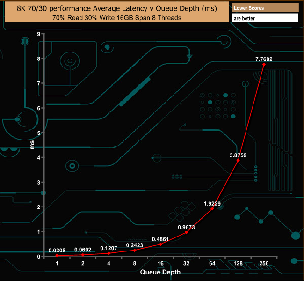This screenshot has height=281, width=304.
Task: Click x-axis label 32
Action: 186,263
